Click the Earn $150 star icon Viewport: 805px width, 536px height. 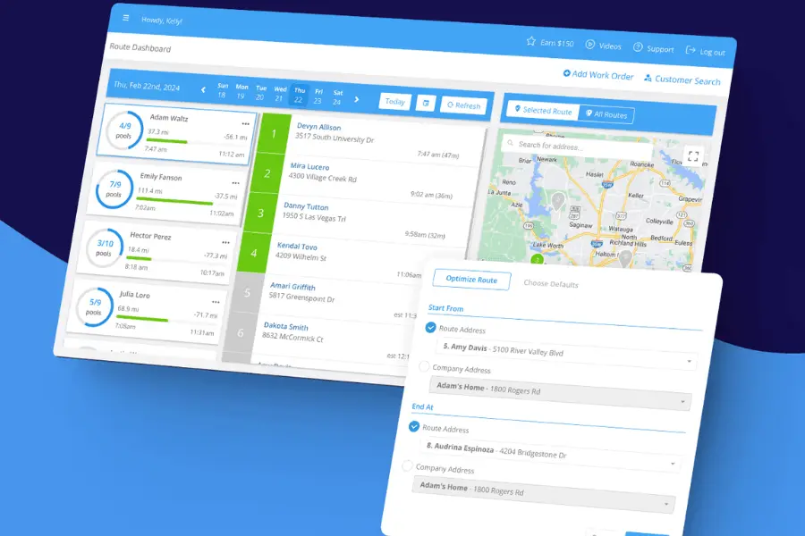pos(530,41)
